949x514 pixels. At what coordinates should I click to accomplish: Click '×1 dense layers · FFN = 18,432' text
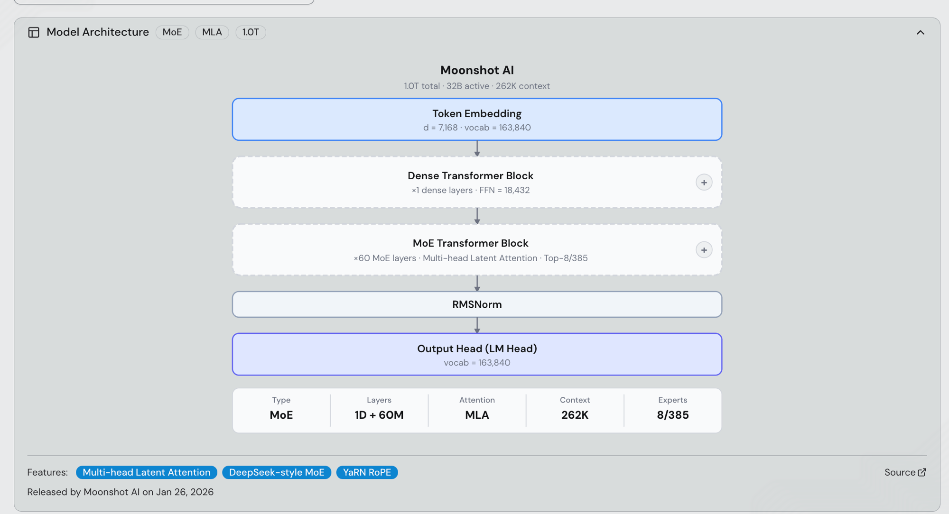[x=470, y=190]
